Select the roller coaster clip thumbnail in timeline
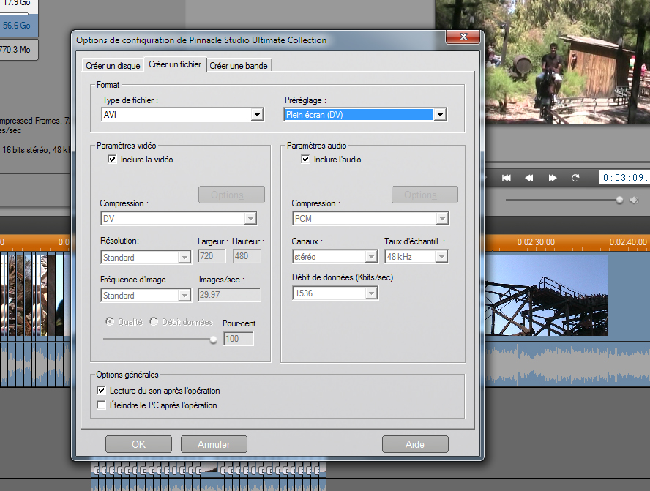Viewport: 650px width, 491px height. coord(546,296)
